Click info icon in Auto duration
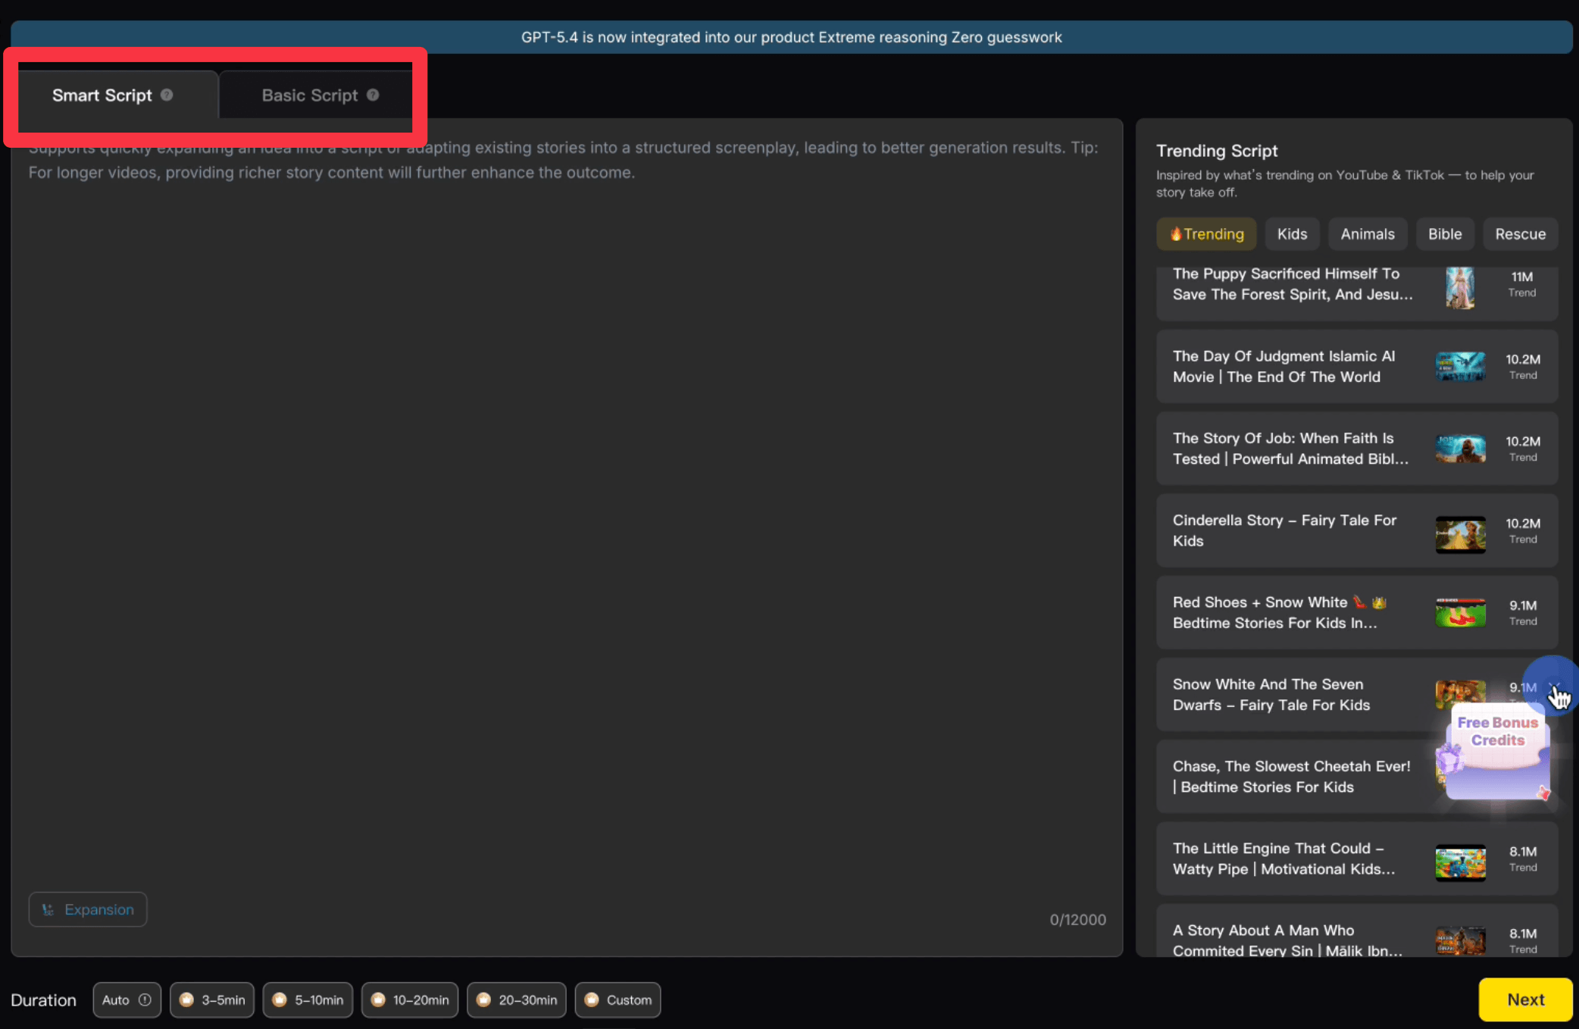 145,999
